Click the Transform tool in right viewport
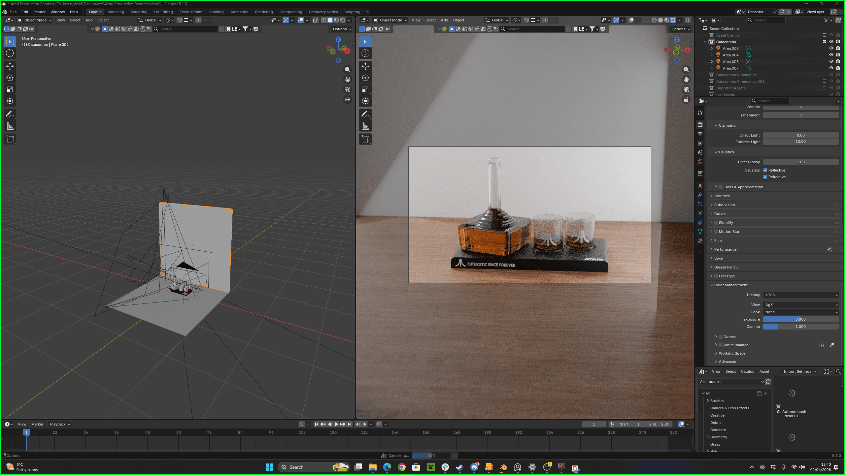The width and height of the screenshot is (845, 475). (x=365, y=101)
